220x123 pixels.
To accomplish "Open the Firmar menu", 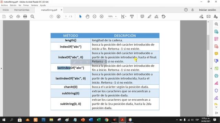I will (26, 5).
